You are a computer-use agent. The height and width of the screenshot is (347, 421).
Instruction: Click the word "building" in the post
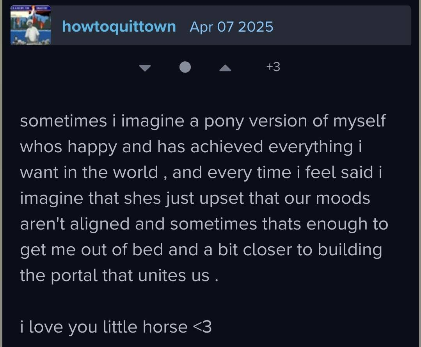[x=350, y=250]
